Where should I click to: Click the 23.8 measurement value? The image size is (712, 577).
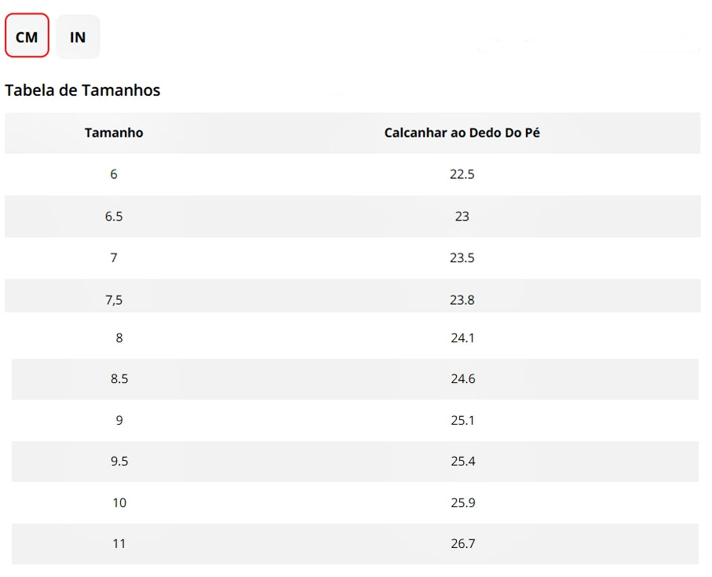(x=462, y=300)
